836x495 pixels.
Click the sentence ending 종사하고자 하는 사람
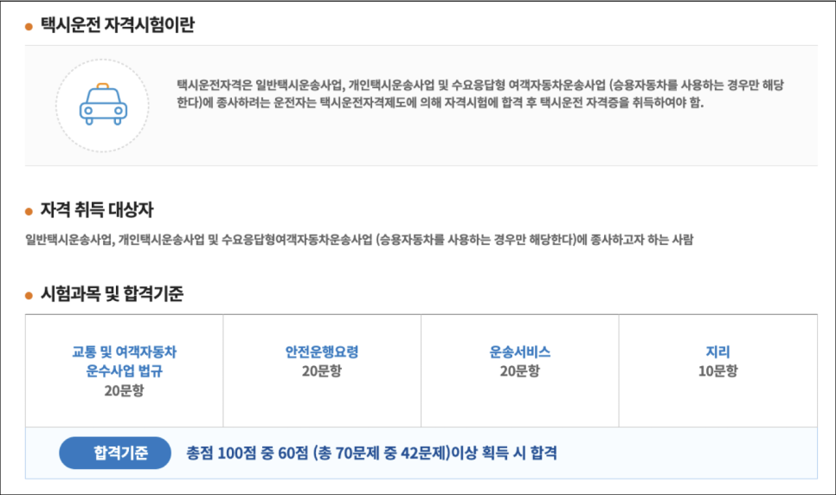[x=359, y=240]
